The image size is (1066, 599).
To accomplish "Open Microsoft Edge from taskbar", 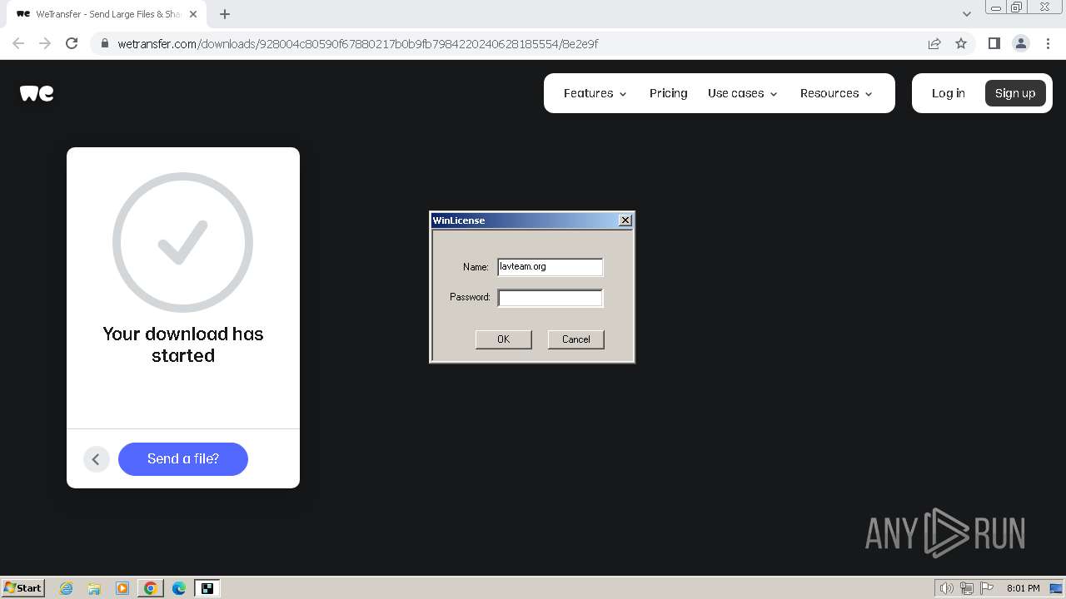I will click(179, 588).
